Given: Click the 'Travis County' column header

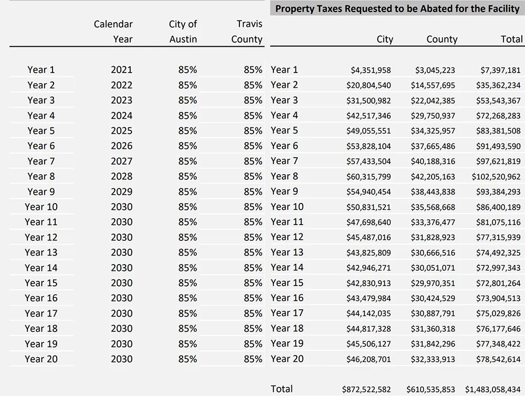Looking at the screenshot, I should point(247,32).
